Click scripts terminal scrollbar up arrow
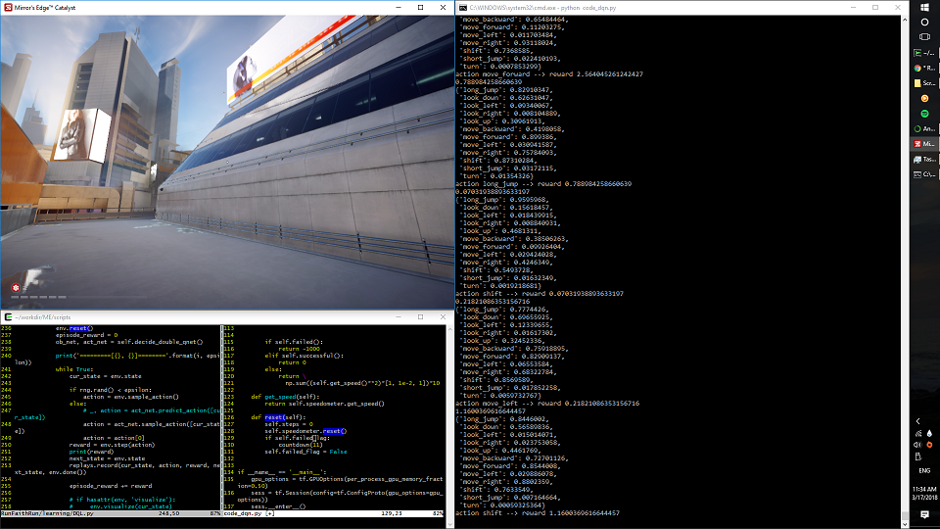Image resolution: width=940 pixels, height=529 pixels. pyautogui.click(x=450, y=329)
